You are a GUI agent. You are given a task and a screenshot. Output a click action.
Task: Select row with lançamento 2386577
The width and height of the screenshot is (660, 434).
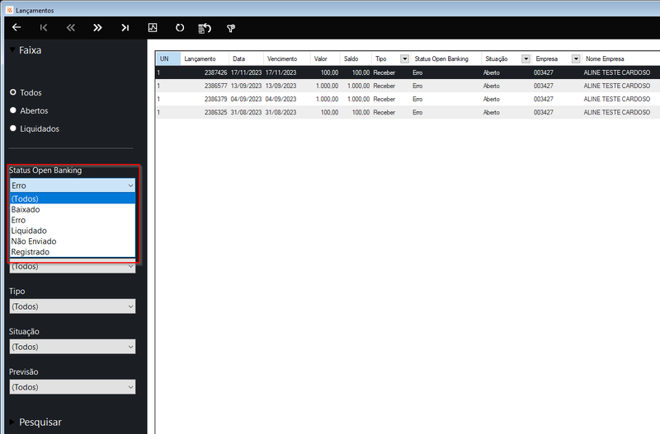coord(408,86)
